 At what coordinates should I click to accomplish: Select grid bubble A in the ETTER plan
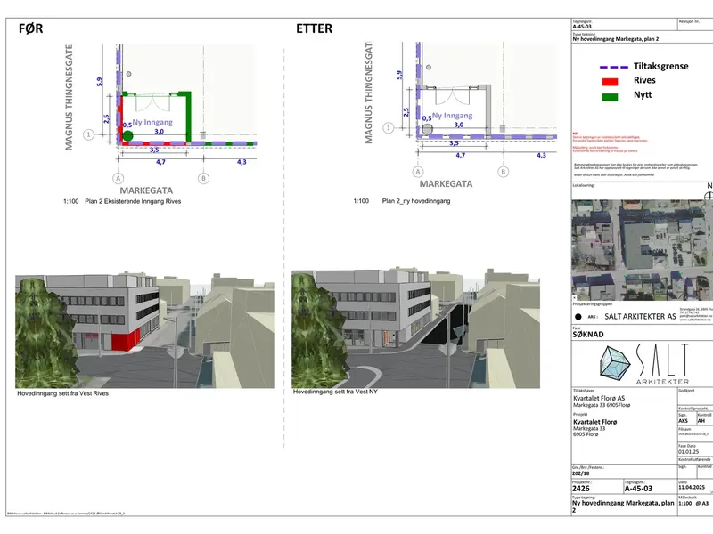pos(418,172)
